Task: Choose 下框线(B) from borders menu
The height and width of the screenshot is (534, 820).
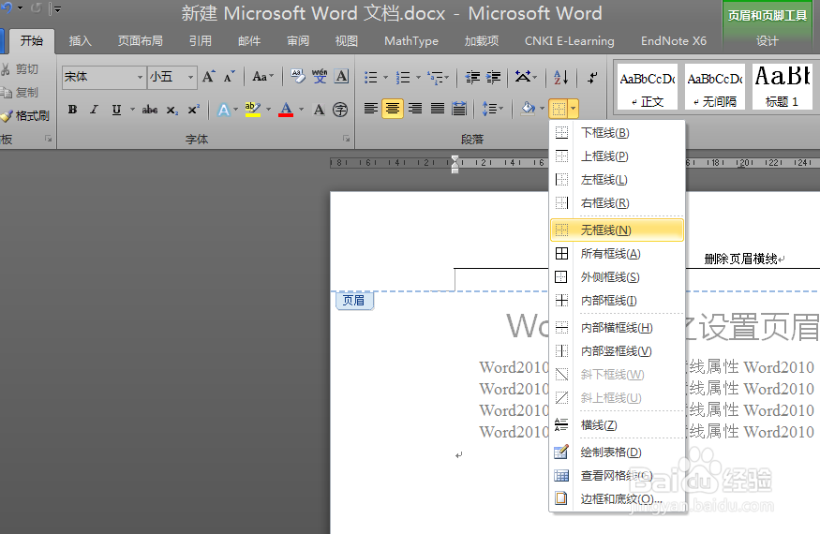Action: click(x=617, y=133)
